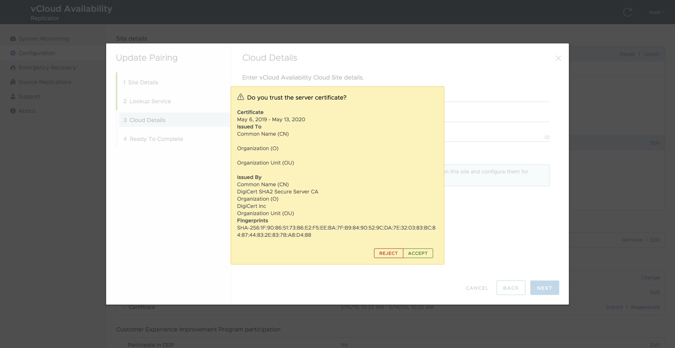
Task: Accept the server certificate
Action: point(418,253)
